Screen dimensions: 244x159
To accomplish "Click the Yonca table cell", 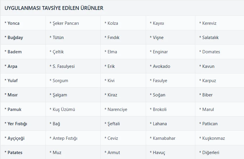I will pyautogui.click(x=23, y=23).
